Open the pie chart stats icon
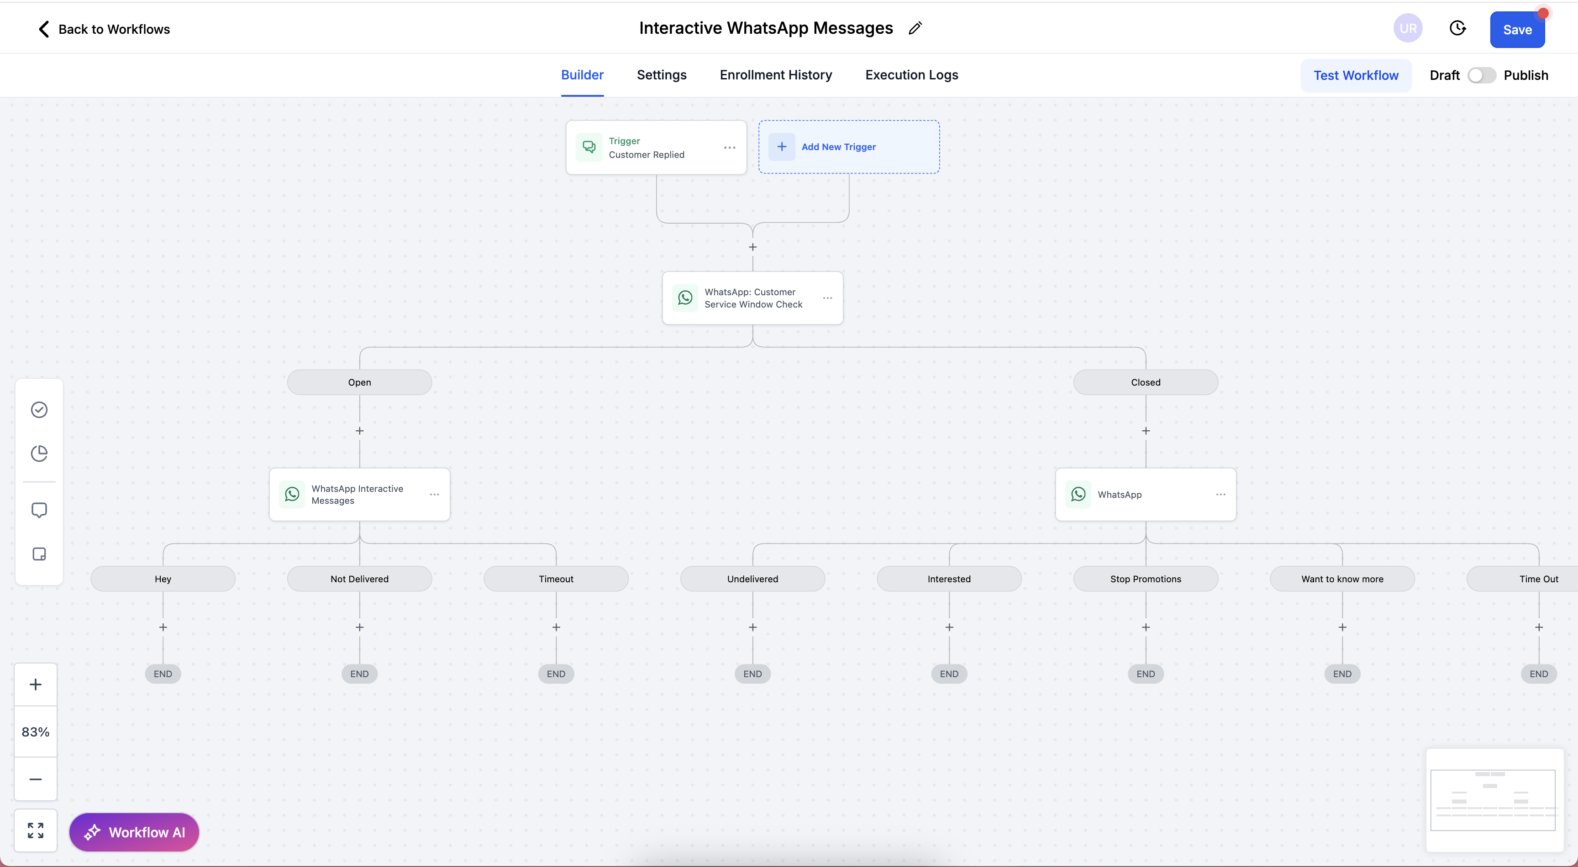 39,453
